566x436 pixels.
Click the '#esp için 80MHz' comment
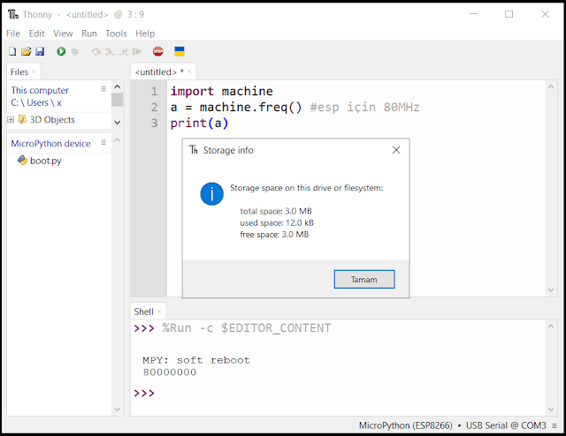pos(364,108)
